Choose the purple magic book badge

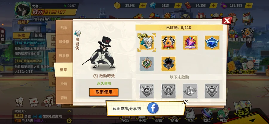coord(190,42)
